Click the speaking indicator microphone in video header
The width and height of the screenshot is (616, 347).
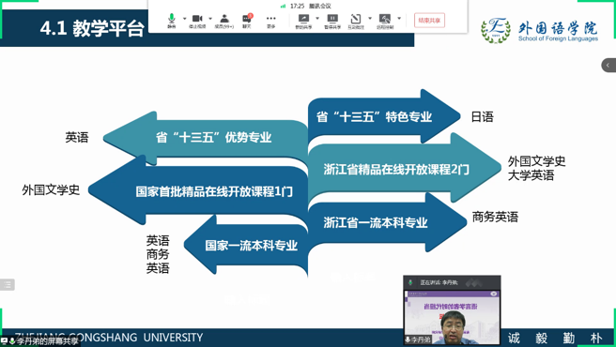(410, 282)
